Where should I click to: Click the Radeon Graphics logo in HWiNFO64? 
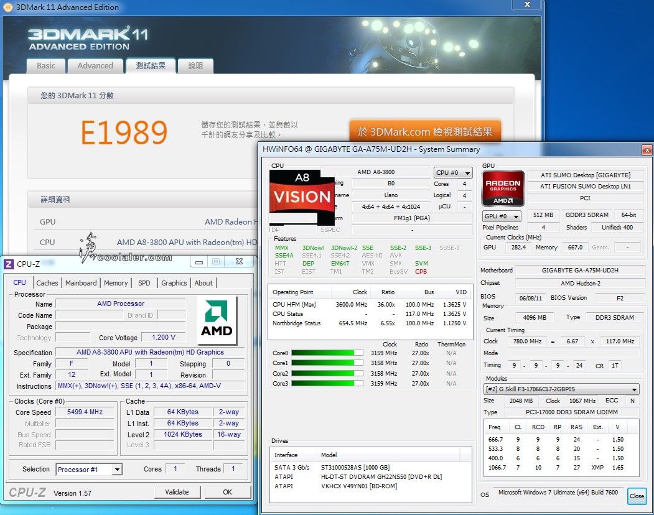[503, 188]
